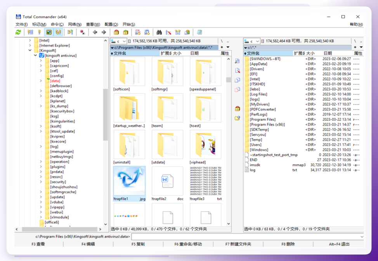Click the copy icon in the vertical bar
Viewport: 378px width, 261px height.
238,80
